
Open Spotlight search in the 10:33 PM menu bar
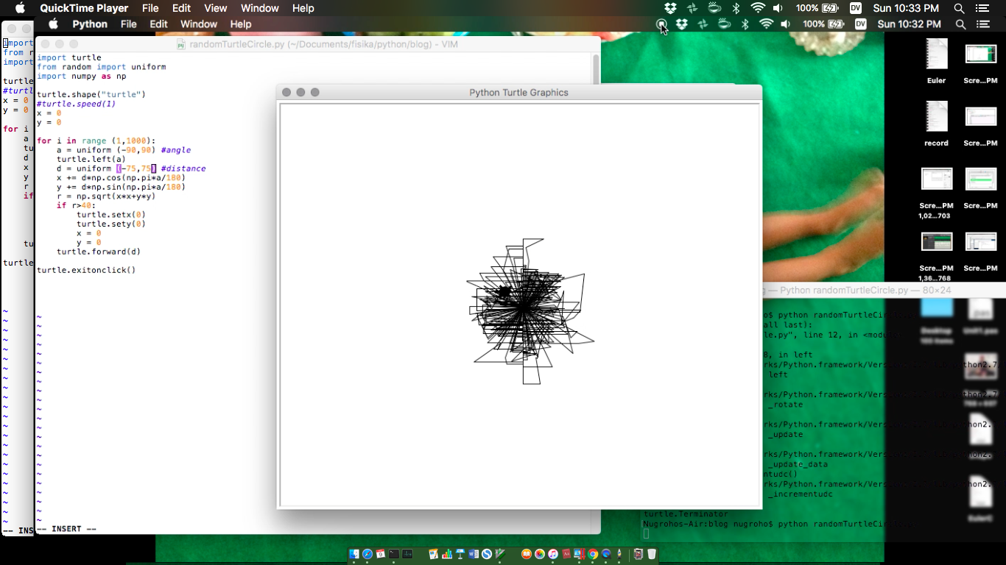point(959,8)
